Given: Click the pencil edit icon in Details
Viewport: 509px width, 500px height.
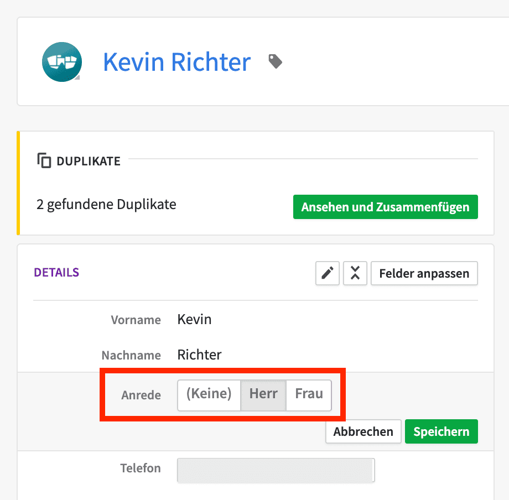Looking at the screenshot, I should click(x=327, y=273).
